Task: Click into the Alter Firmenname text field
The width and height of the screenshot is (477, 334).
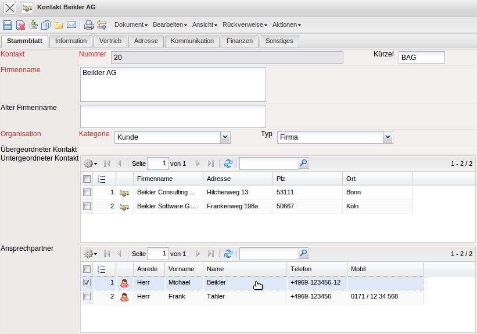Action: [x=173, y=116]
